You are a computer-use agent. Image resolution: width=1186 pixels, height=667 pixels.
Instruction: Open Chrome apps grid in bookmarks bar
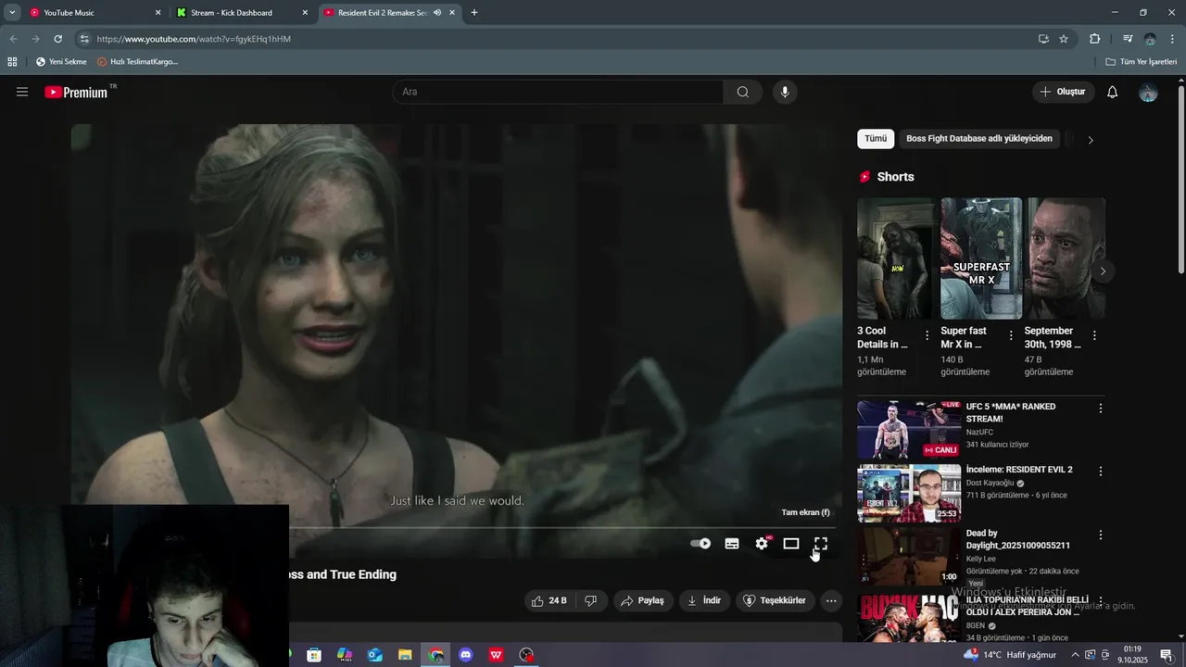click(x=12, y=61)
